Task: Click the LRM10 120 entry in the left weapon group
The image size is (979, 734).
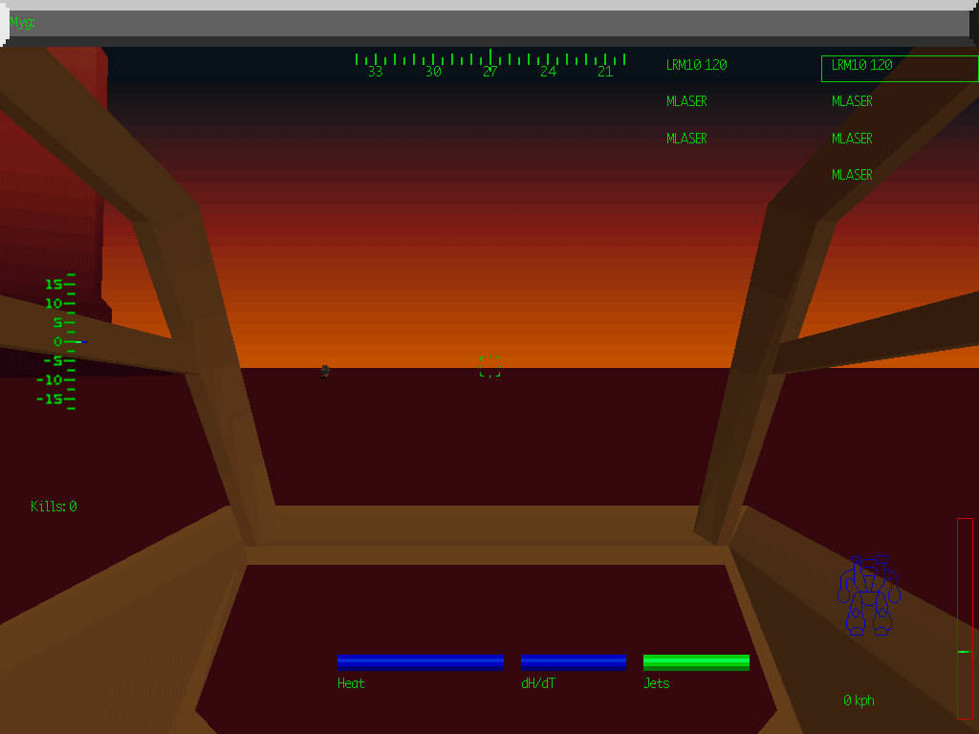Action: point(695,65)
